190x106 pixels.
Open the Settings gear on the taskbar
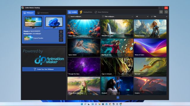(117, 104)
